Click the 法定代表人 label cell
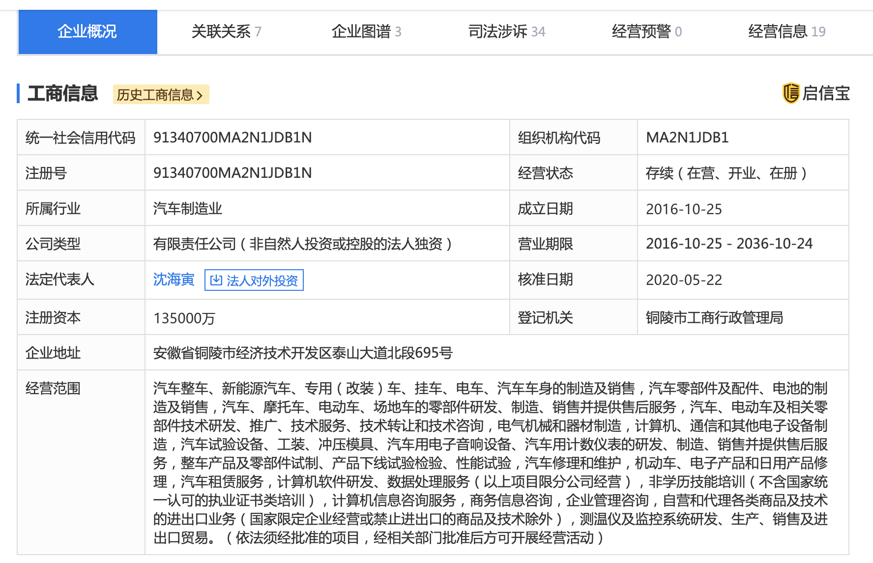Image resolution: width=873 pixels, height=563 pixels. [81, 280]
